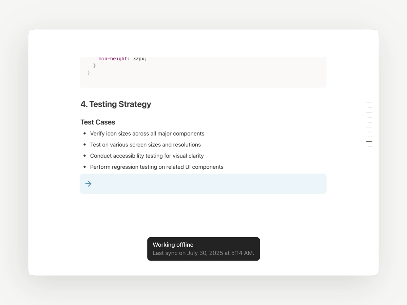The width and height of the screenshot is (407, 305).
Task: Click the middle indicator of the page outline
Action: pos(369,122)
